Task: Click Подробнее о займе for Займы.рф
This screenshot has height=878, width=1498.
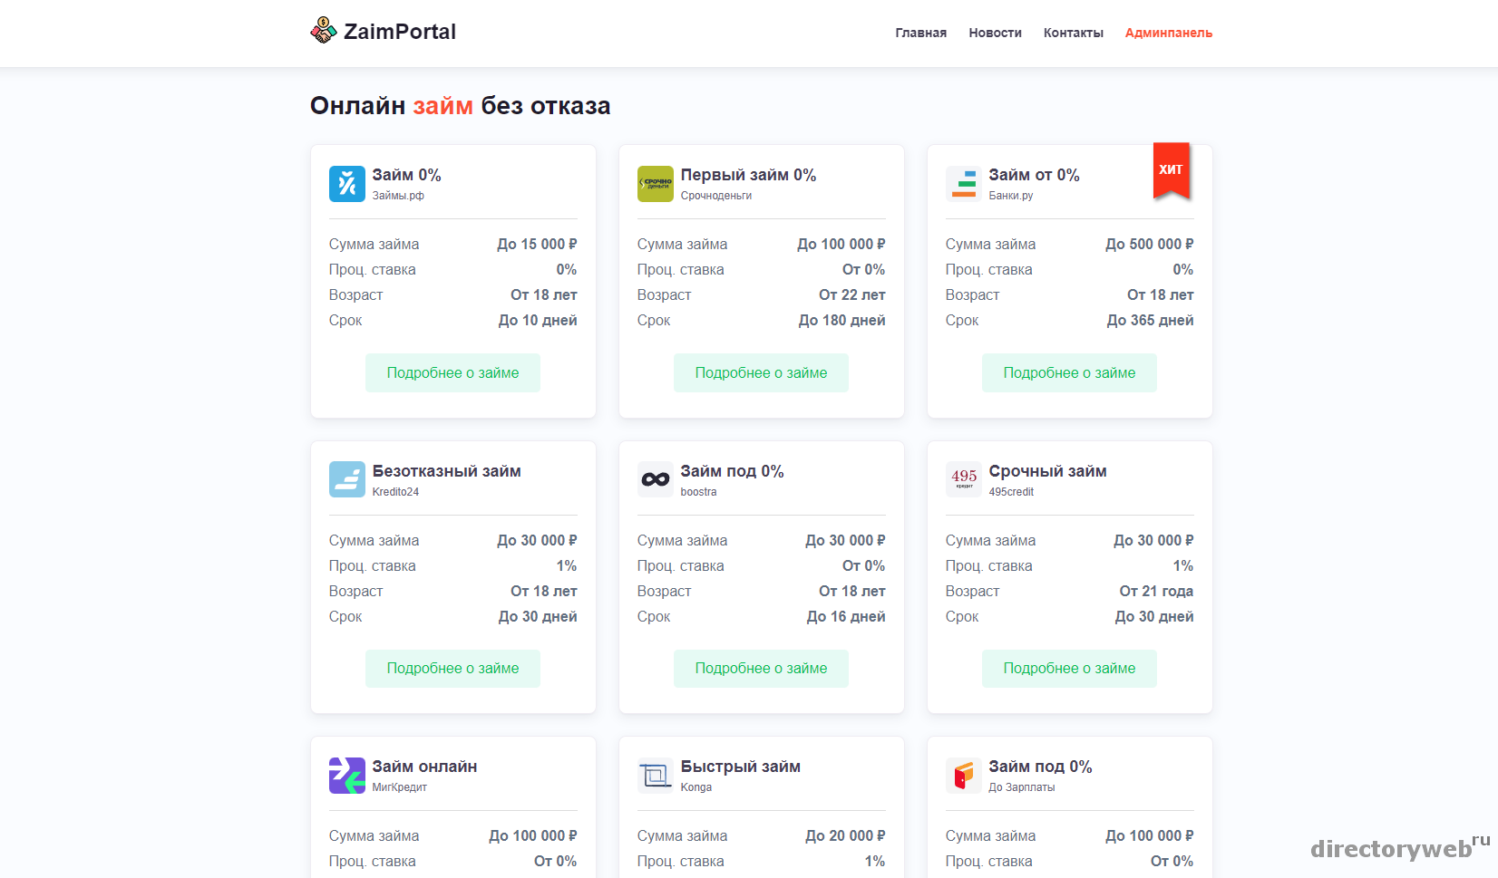Action: pos(453,373)
